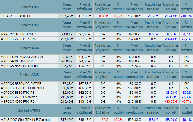Click the -5,7% percent difference cell

[186, 39]
